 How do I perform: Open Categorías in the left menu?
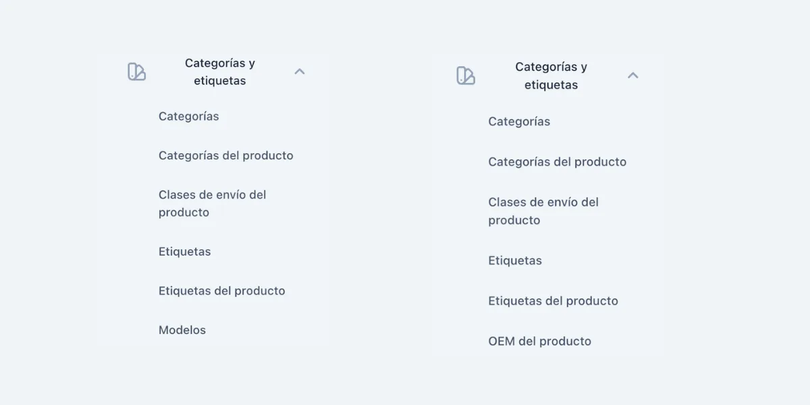[x=188, y=116]
